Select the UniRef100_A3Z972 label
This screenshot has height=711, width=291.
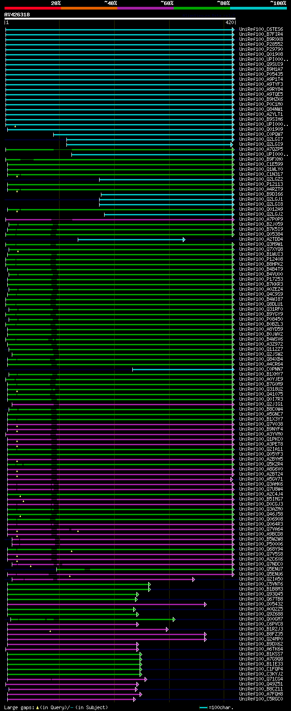[x=261, y=344]
